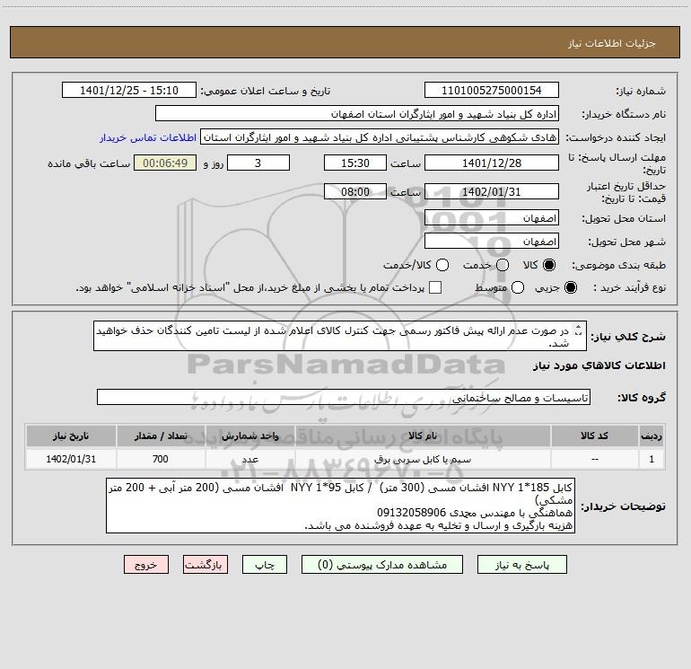The image size is (691, 669).
Task: Click the کد کالا column header
Action: point(594,436)
